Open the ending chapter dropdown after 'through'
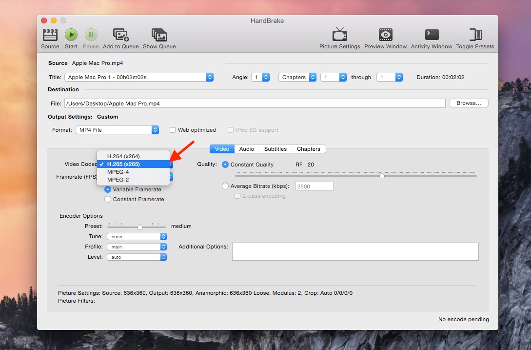The image size is (531, 350). [x=390, y=77]
